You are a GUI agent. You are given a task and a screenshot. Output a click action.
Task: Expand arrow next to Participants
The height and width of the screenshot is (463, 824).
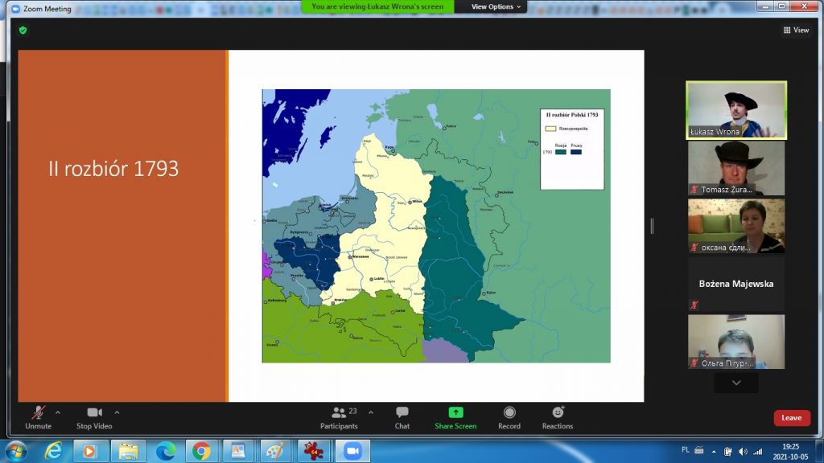(370, 412)
